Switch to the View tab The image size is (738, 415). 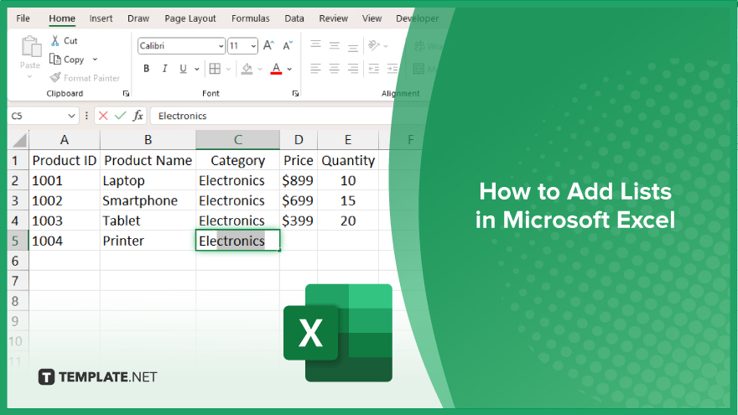[x=372, y=18]
